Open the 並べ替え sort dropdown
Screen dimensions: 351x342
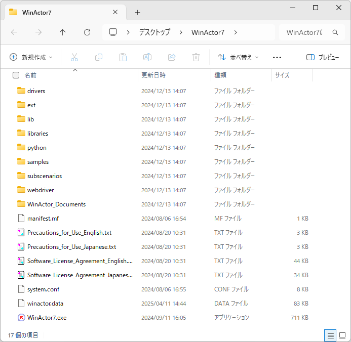click(x=238, y=58)
